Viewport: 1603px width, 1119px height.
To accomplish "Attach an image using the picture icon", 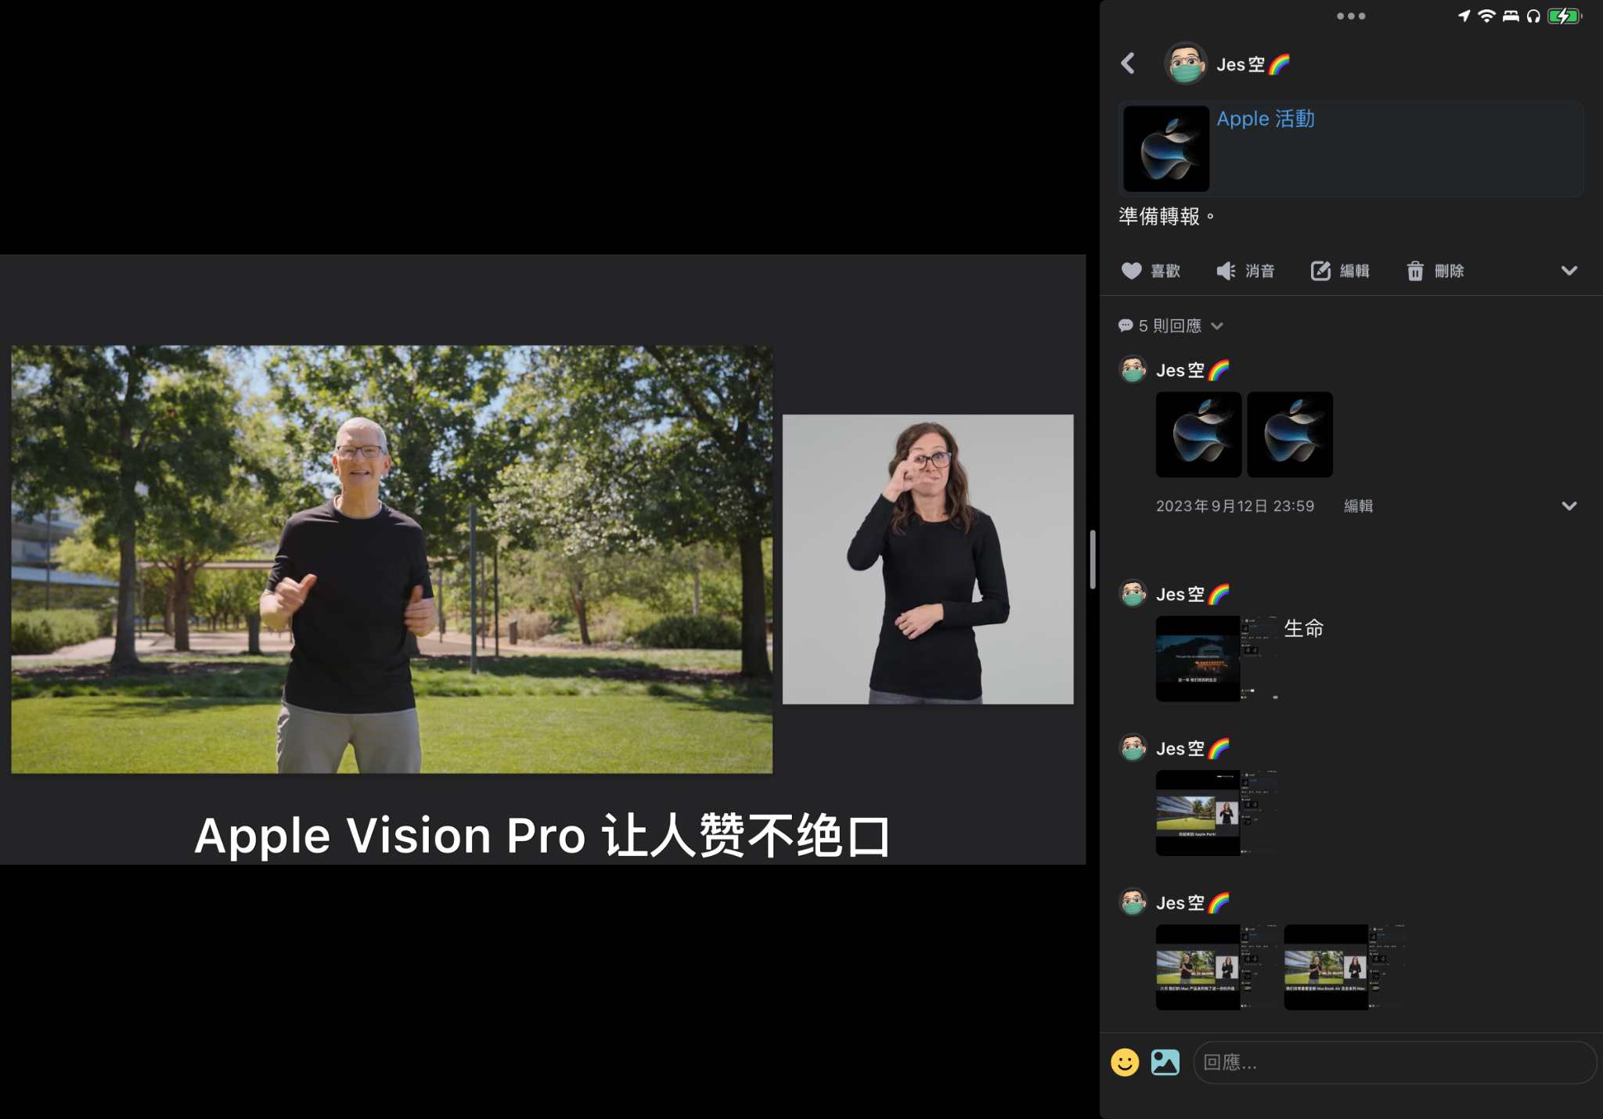I will 1165,1063.
